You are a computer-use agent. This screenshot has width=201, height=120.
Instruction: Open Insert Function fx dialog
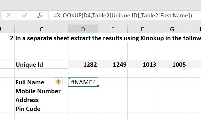tap(40, 16)
